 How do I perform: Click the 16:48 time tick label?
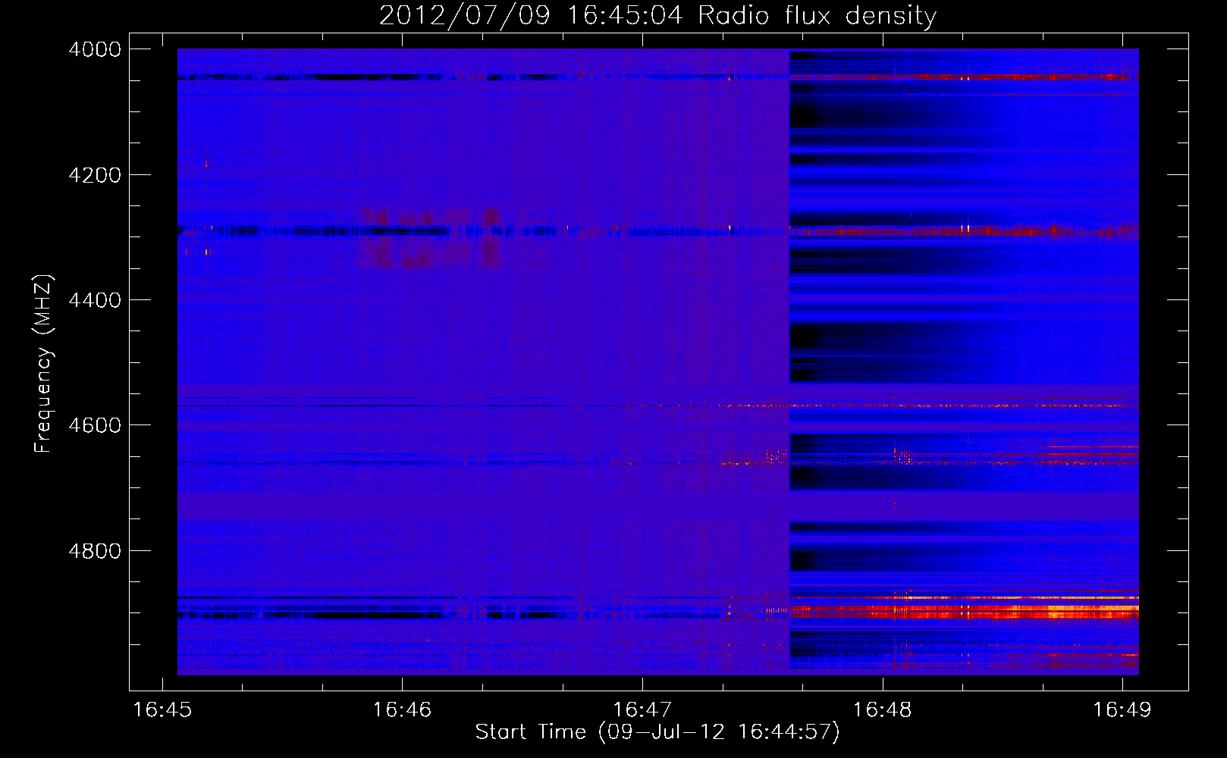(x=882, y=710)
